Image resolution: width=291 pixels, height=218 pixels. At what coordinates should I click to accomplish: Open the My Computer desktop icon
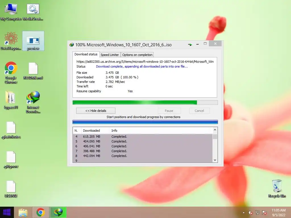pyautogui.click(x=11, y=11)
